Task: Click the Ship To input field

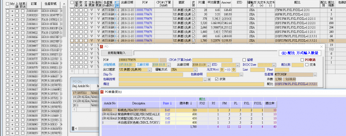Action: 151,75
